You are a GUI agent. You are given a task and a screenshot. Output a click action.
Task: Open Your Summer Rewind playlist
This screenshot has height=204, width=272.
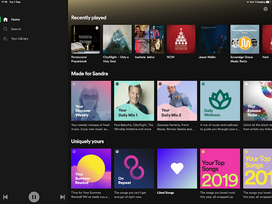pos(91,168)
